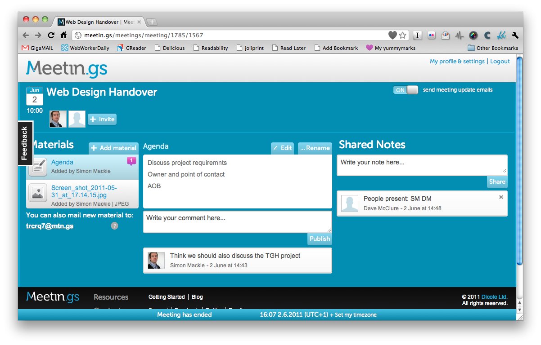This screenshot has width=541, height=345.
Task: Click the pink comment count badge on Agenda
Action: pos(131,161)
